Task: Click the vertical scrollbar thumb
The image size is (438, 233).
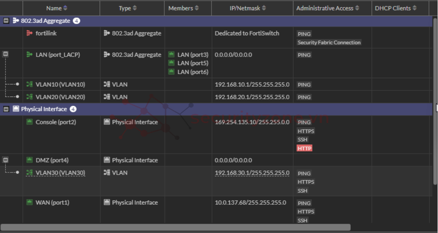Action: [435, 101]
